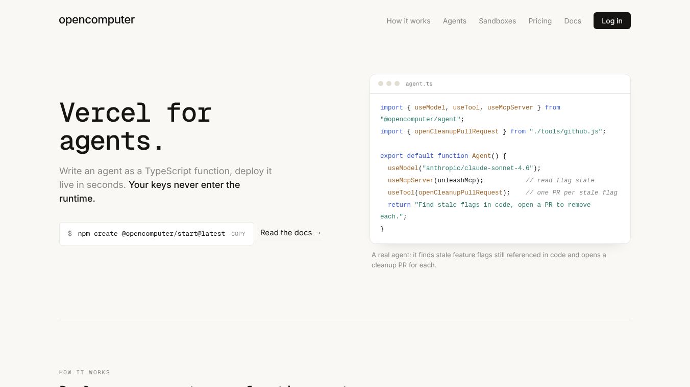The width and height of the screenshot is (690, 387).
Task: Go to the Agents nav link
Action: tap(455, 21)
